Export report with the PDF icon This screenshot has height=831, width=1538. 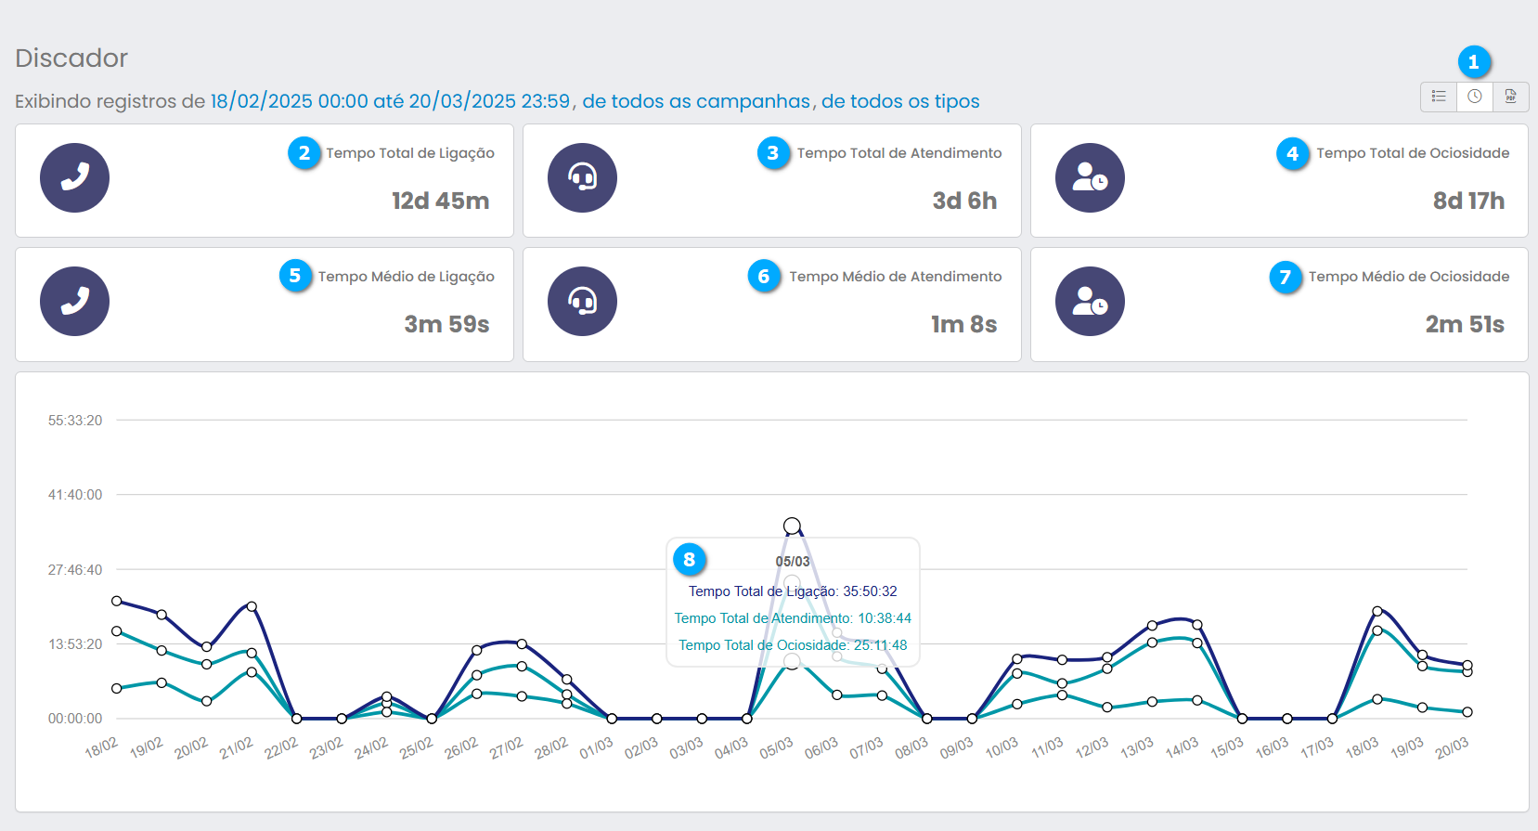point(1511,97)
